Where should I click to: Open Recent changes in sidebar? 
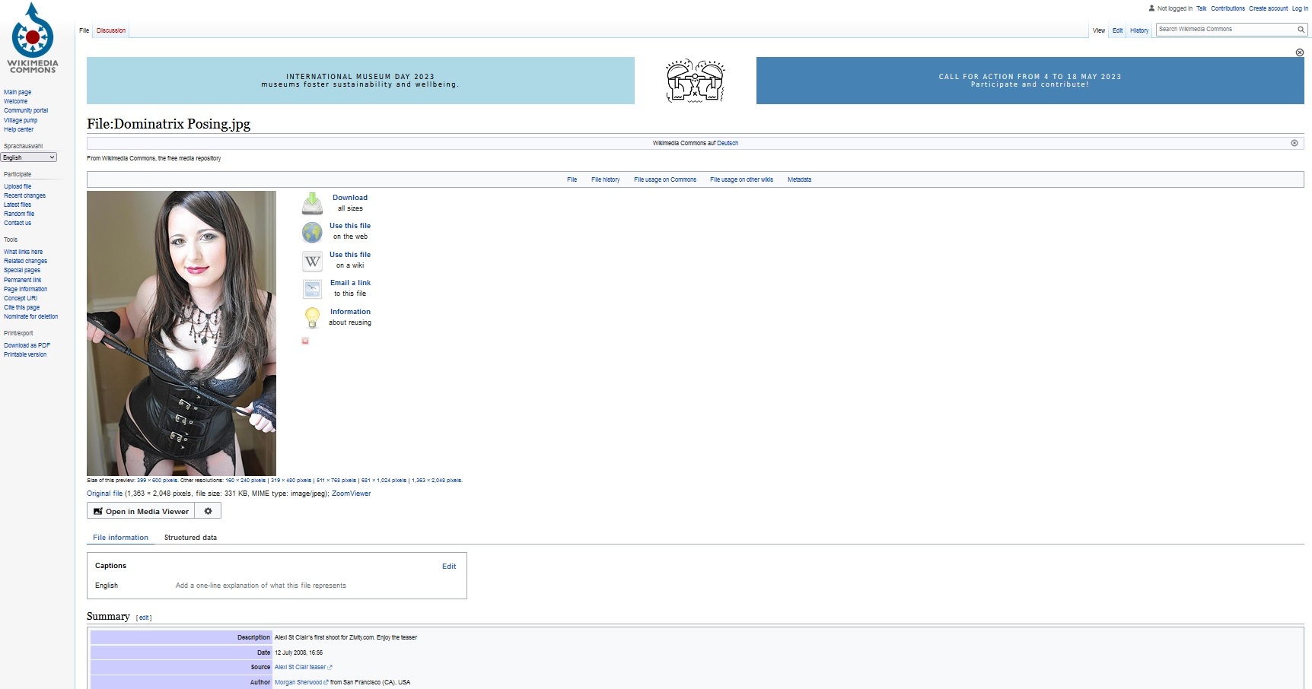point(24,195)
